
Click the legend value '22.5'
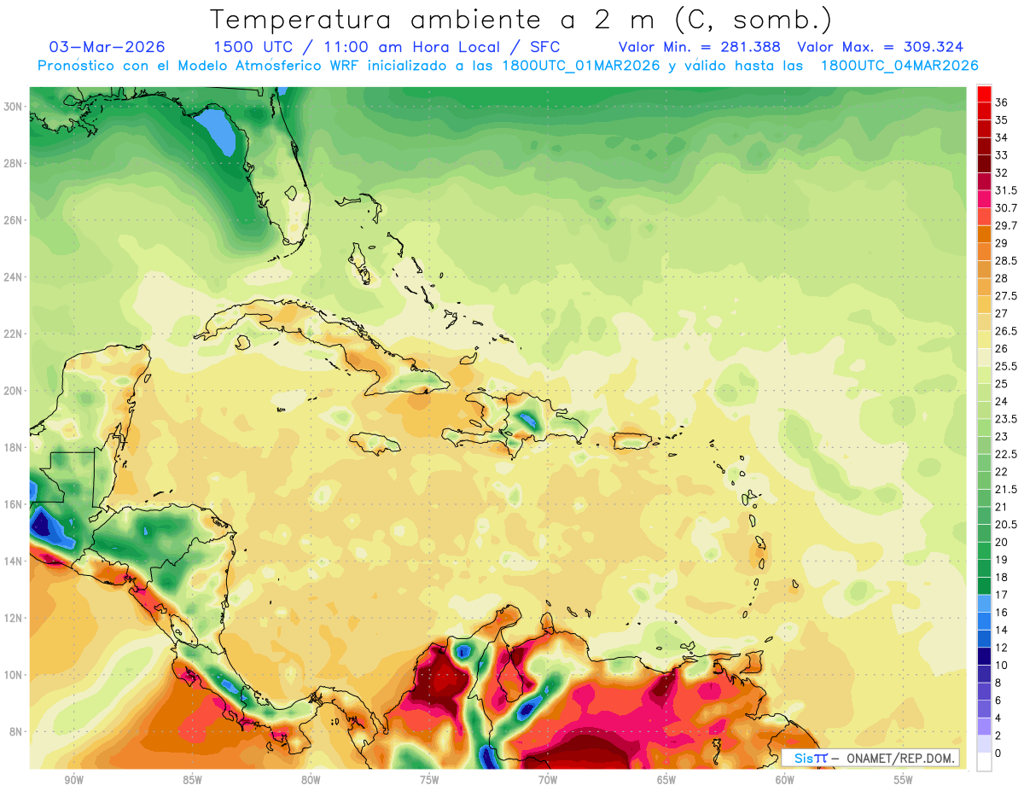click(x=1006, y=454)
